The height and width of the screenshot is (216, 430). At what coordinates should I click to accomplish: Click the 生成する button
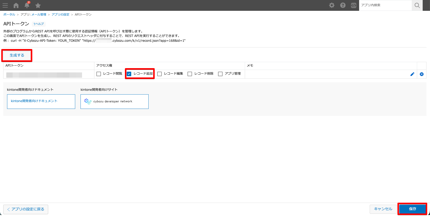[x=17, y=55]
